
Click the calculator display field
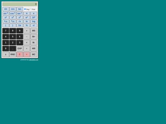(20, 4)
